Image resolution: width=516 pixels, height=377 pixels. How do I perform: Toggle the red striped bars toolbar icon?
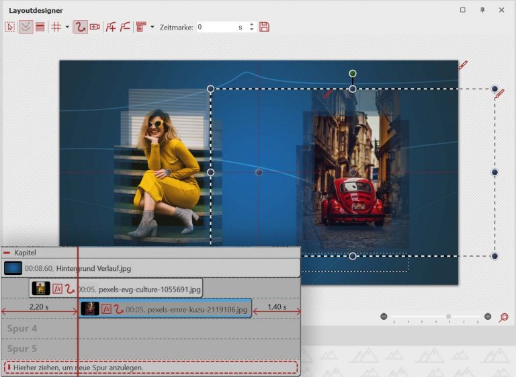click(40, 27)
